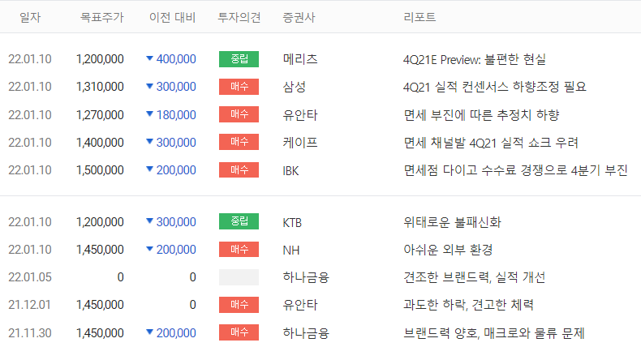Click the empty opinion badge in 22.01.05 row

point(239,277)
